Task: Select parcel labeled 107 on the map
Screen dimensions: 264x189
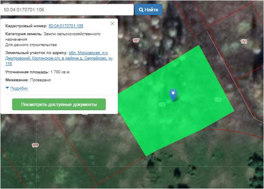Action: pos(136,40)
